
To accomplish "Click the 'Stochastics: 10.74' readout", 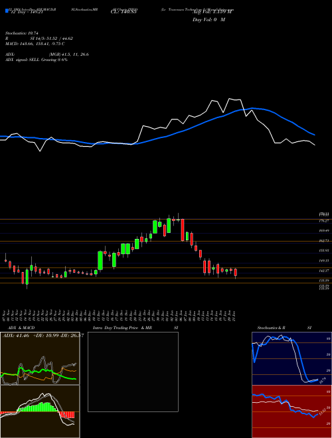I will pyautogui.click(x=21, y=33).
